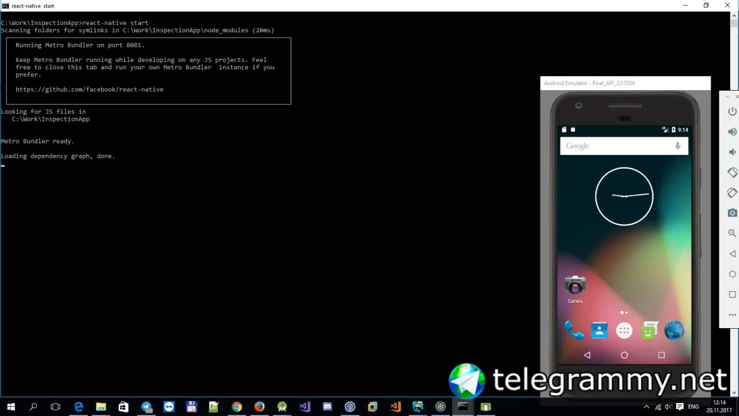Click 'Loading dependency graph, done.' text
This screenshot has height=416, width=739.
click(58, 156)
